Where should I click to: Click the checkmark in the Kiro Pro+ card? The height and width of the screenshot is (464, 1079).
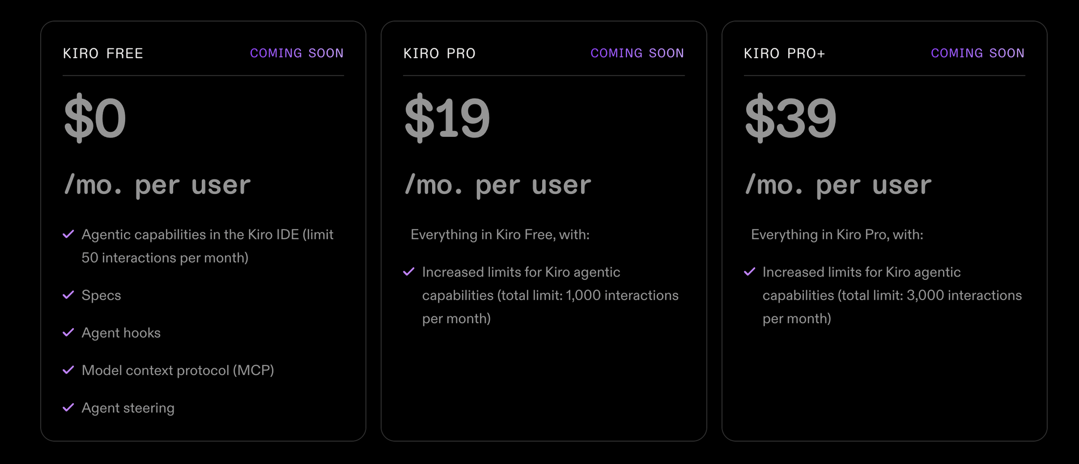[749, 272]
